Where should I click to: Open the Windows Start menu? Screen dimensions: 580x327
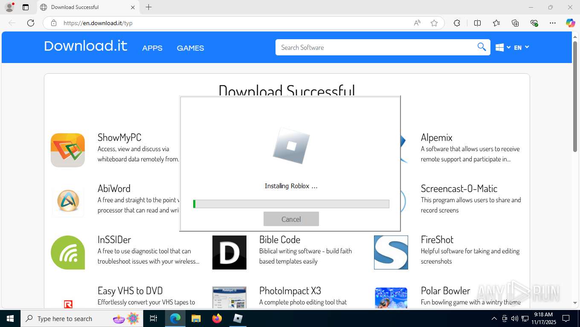click(10, 318)
